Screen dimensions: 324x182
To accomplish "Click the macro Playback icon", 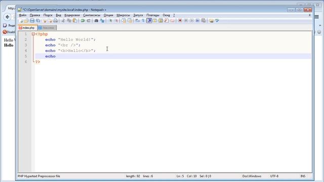I will [192, 21].
